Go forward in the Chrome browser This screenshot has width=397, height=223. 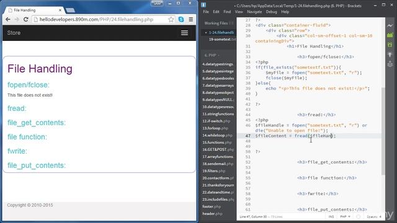point(17,19)
